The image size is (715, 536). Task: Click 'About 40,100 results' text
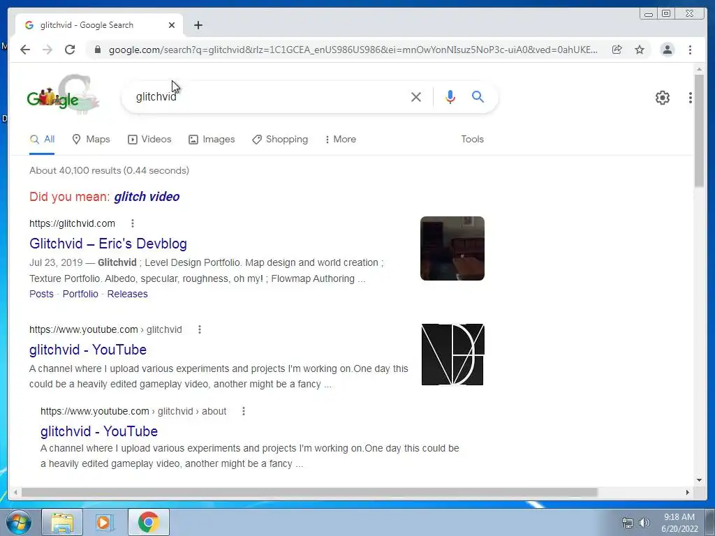point(109,170)
